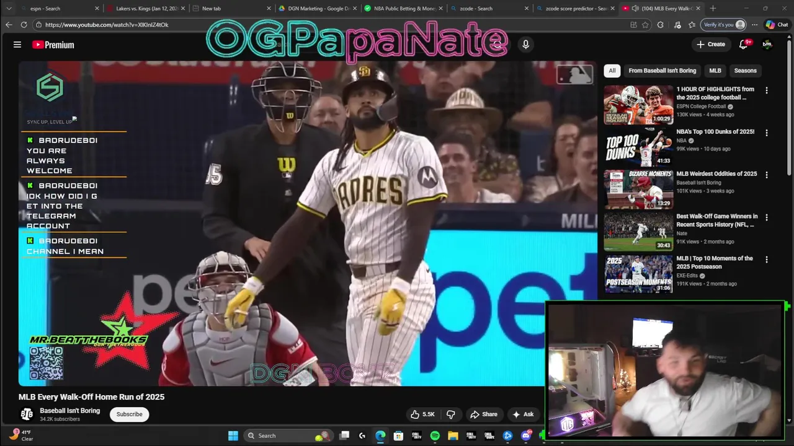This screenshot has width=794, height=446.
Task: Switch to Lakers vs. Kings tab
Action: click(x=146, y=8)
